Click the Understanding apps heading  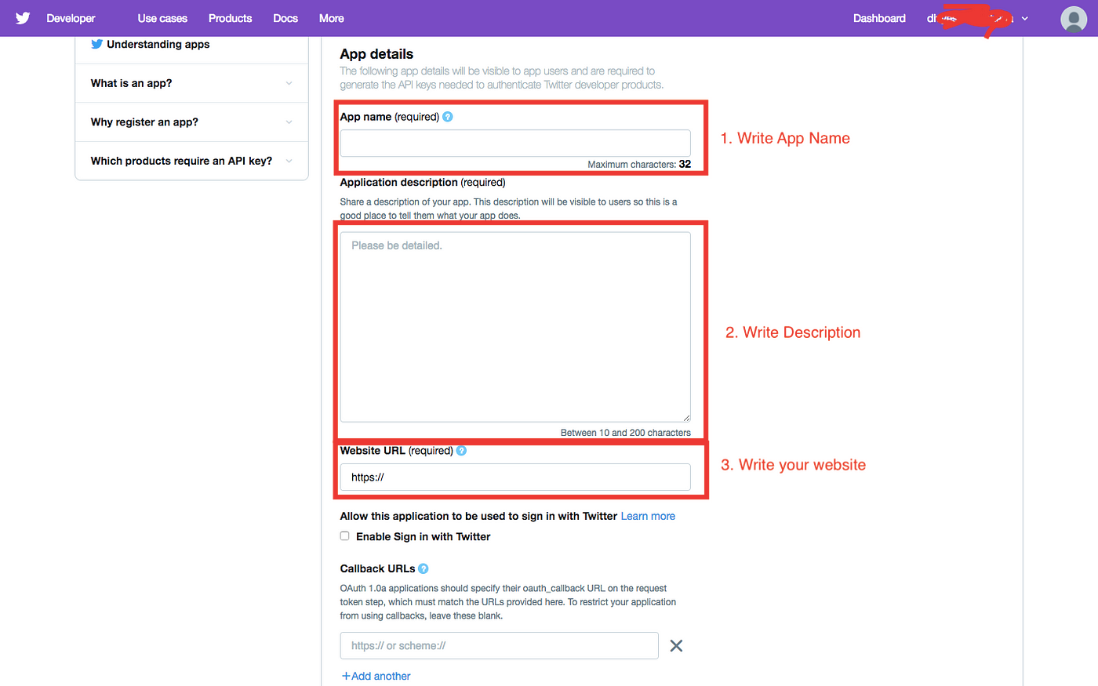158,44
